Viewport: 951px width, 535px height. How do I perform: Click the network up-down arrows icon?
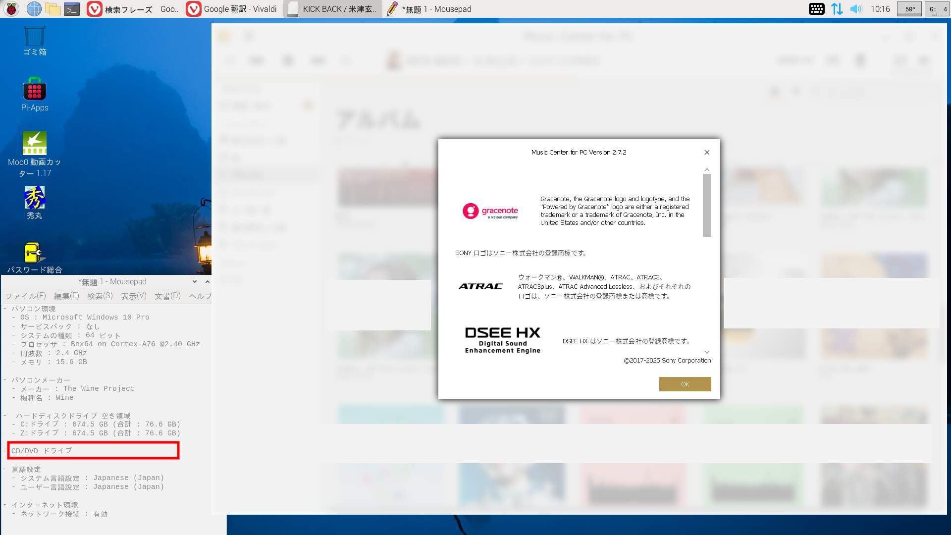(x=837, y=9)
